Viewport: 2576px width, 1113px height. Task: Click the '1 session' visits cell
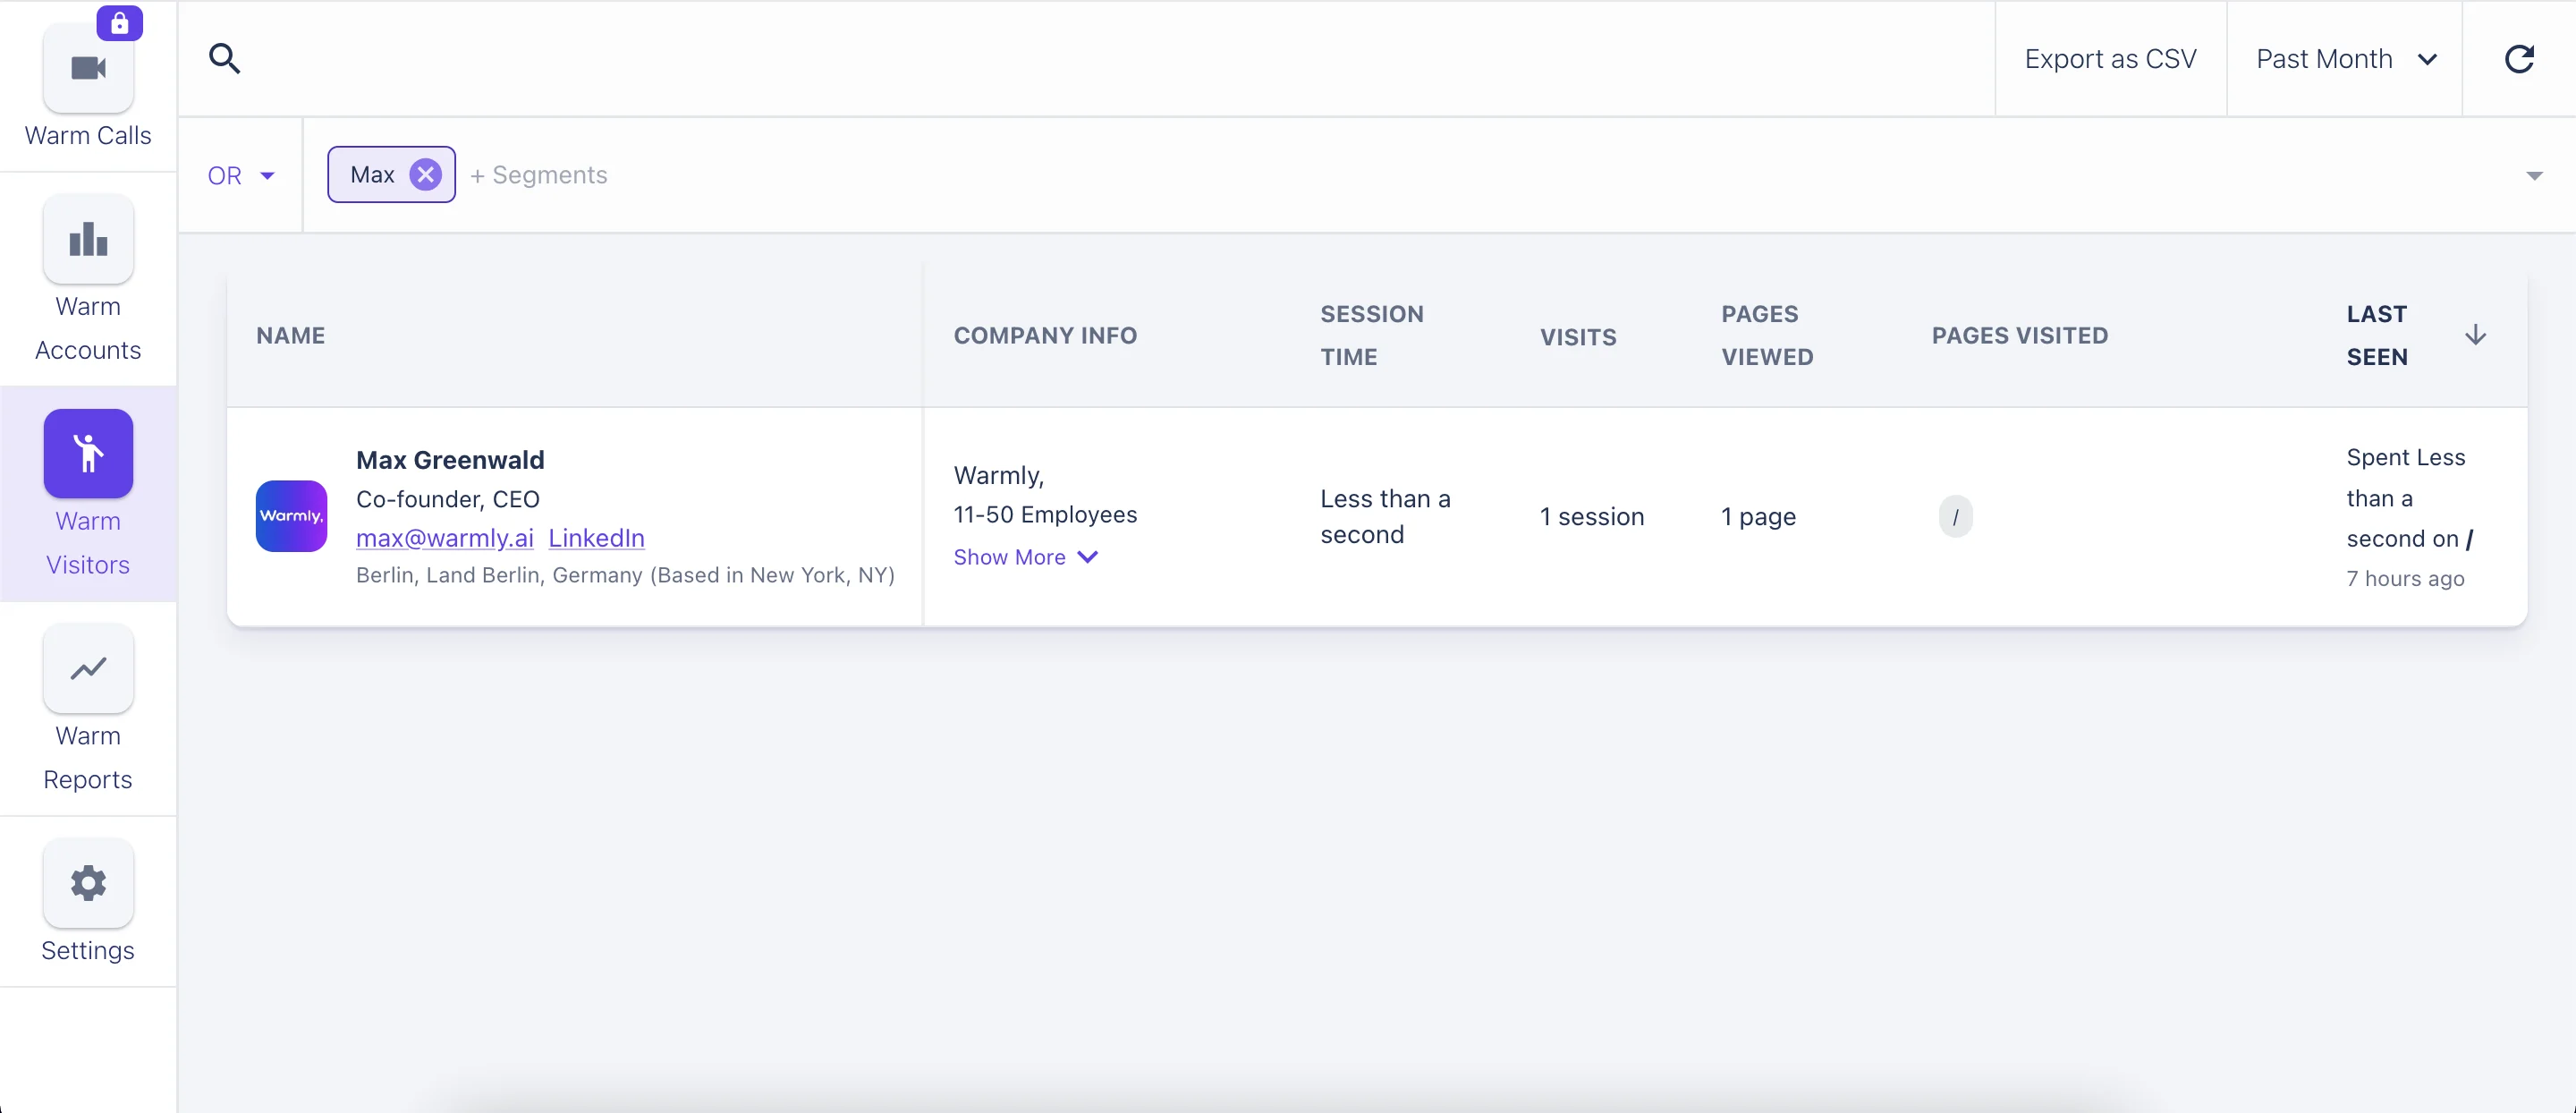click(1592, 517)
